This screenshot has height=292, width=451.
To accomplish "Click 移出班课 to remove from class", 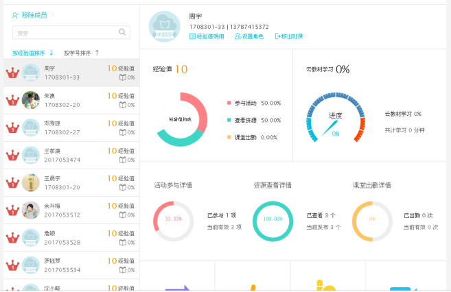I will pyautogui.click(x=289, y=36).
